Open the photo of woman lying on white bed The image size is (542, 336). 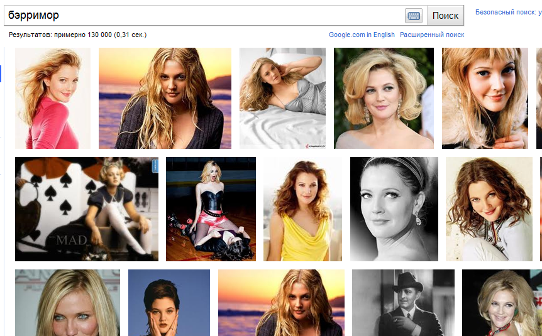click(x=282, y=98)
